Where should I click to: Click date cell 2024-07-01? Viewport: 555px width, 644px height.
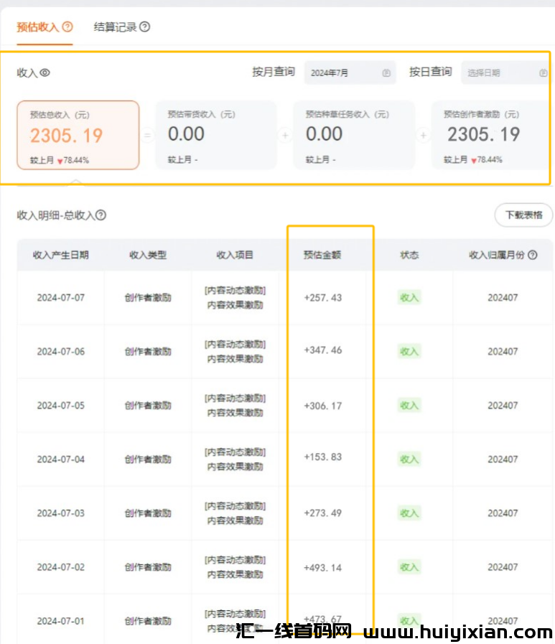[61, 621]
